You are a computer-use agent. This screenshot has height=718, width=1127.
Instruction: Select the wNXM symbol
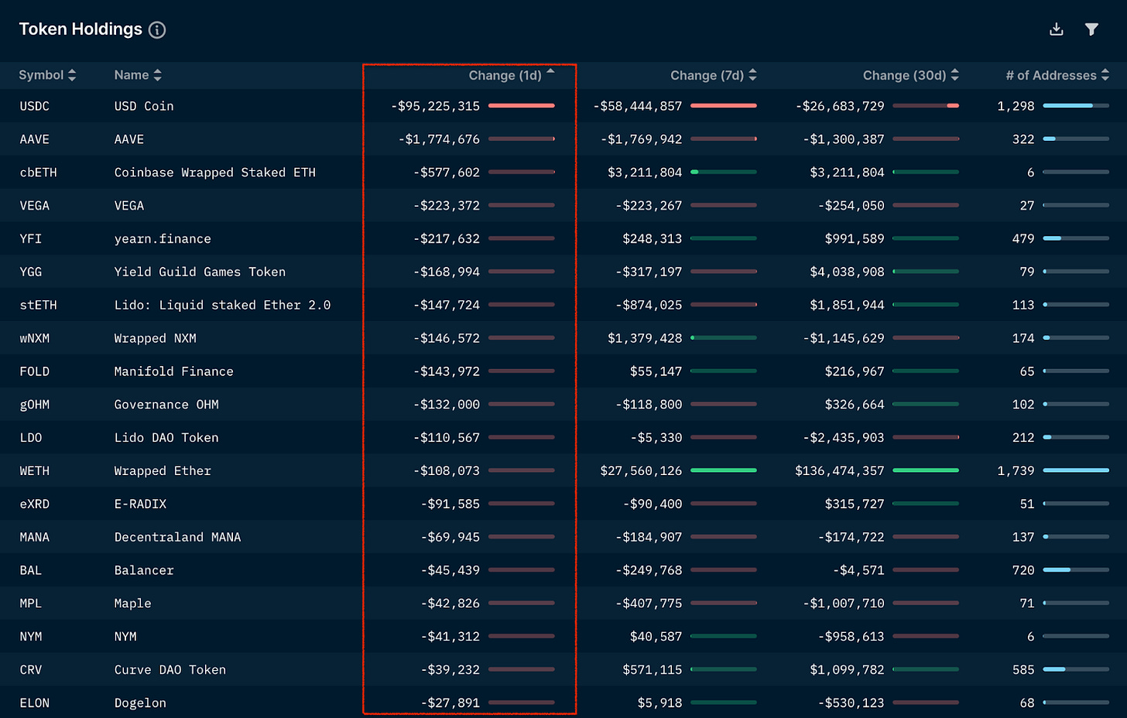tap(35, 339)
